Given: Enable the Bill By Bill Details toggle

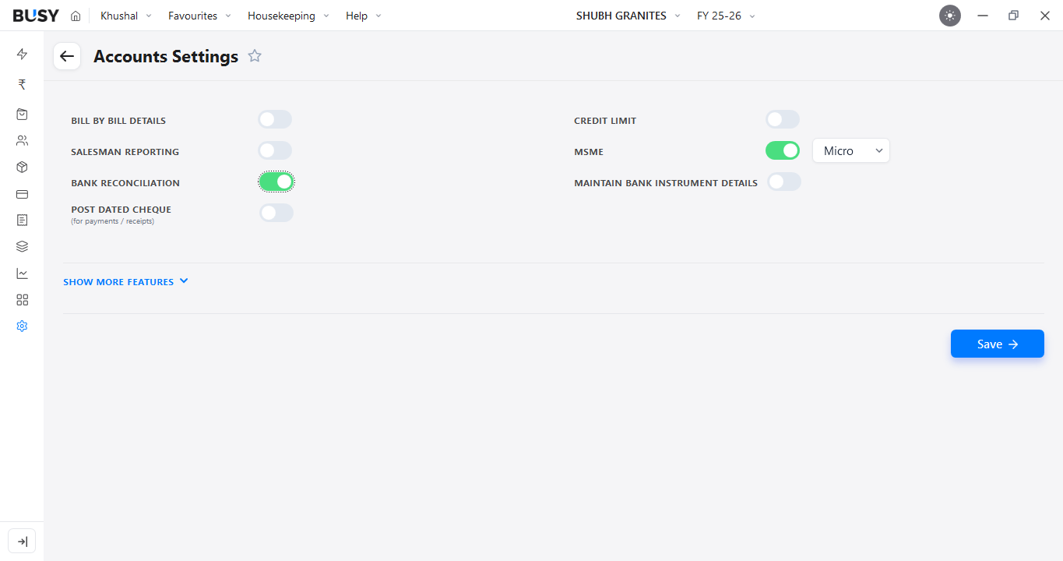Looking at the screenshot, I should click(275, 119).
